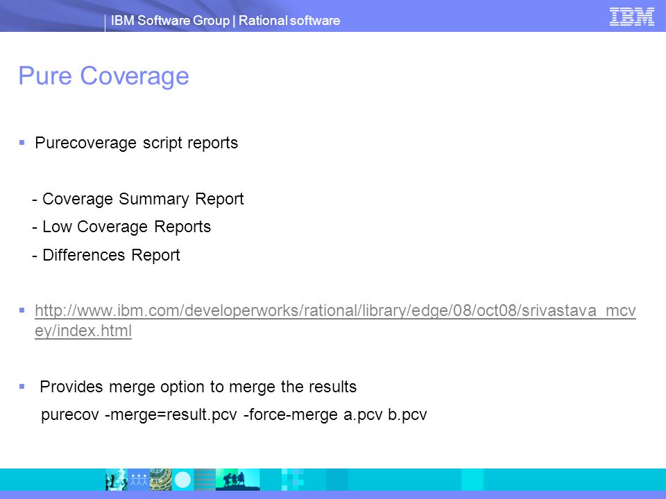The image size is (666, 499).
Task: Click the people figures image in footer strip
Action: click(x=139, y=480)
